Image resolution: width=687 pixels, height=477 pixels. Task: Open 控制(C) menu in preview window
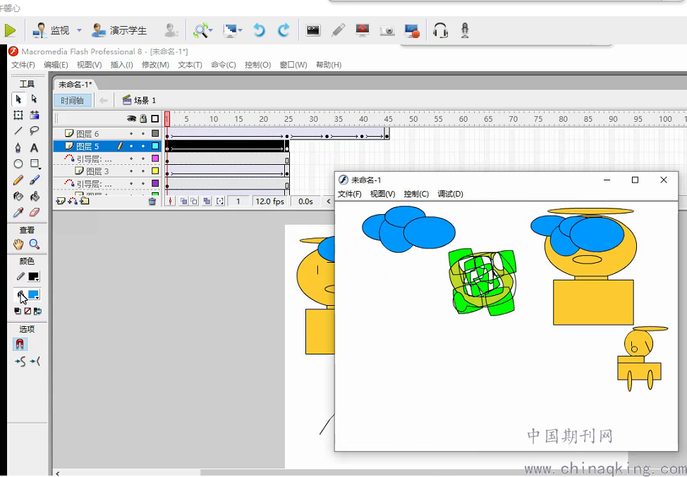(x=416, y=194)
